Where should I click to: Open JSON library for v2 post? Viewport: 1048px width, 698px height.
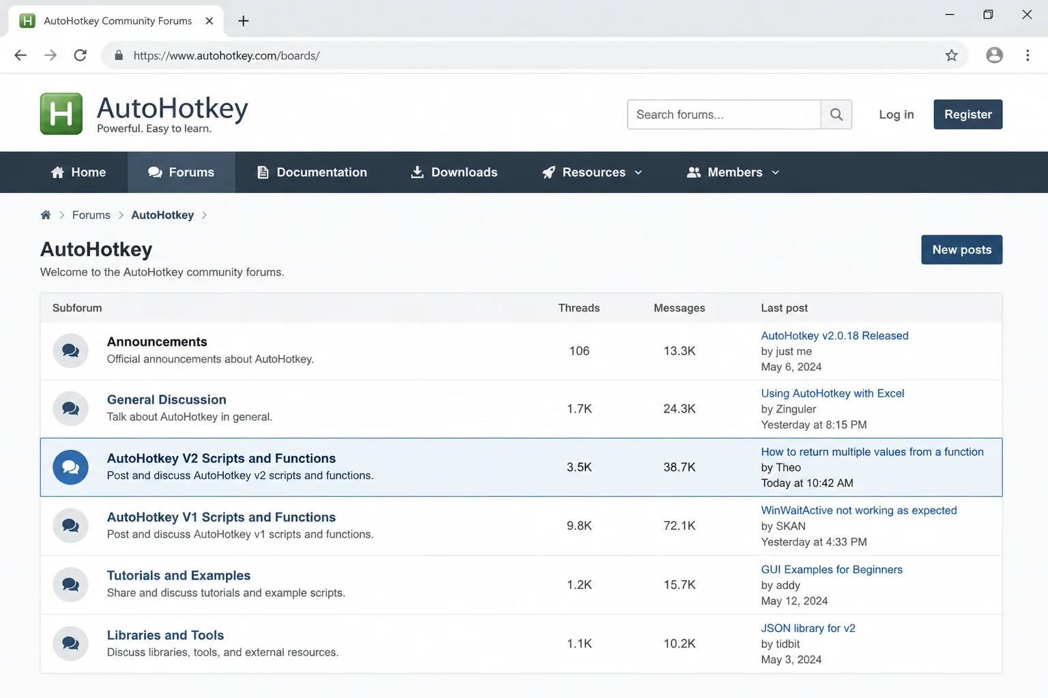pos(808,628)
